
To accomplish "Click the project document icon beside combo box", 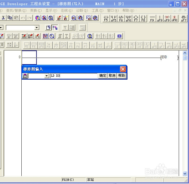I will pyautogui.click(x=48, y=28).
